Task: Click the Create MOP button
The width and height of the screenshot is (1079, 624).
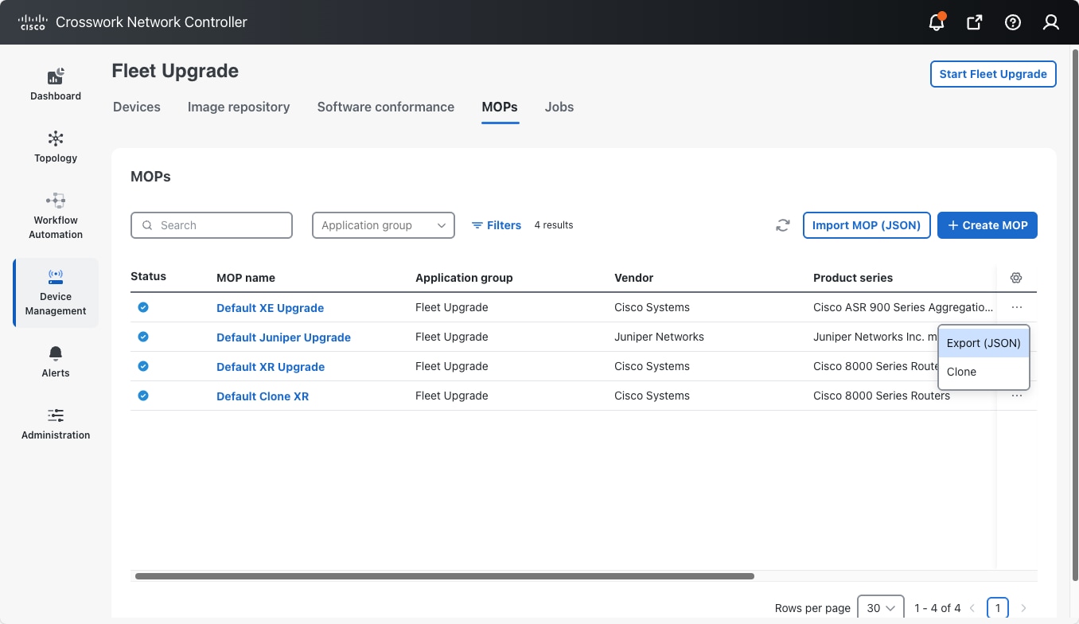Action: pyautogui.click(x=987, y=225)
